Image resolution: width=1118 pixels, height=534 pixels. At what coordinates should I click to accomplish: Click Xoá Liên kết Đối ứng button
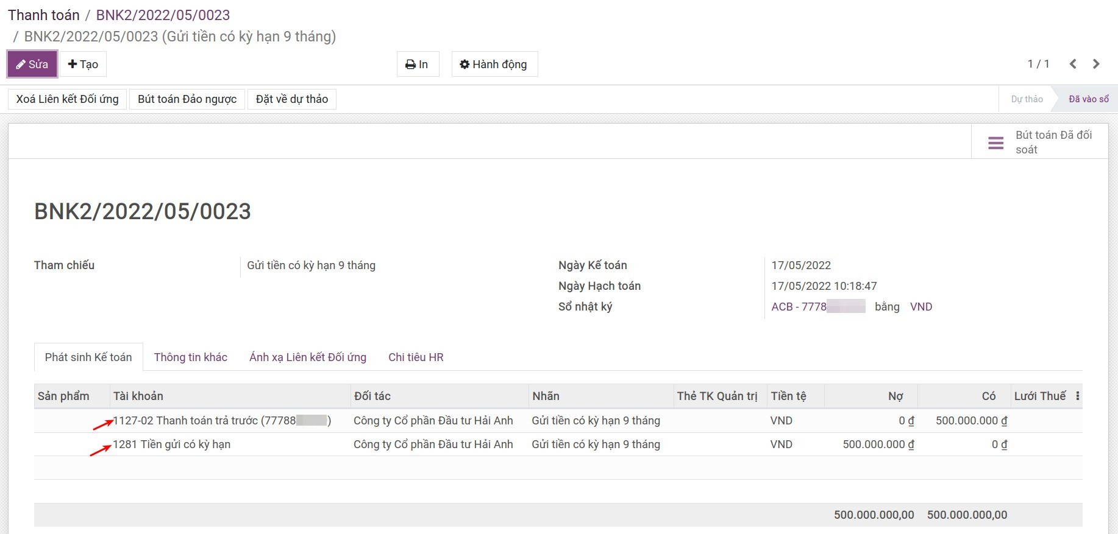click(67, 99)
